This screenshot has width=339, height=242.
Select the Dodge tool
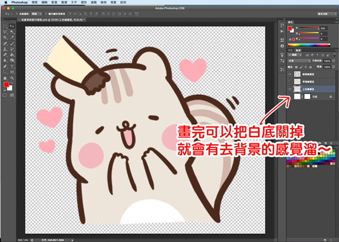point(12,60)
